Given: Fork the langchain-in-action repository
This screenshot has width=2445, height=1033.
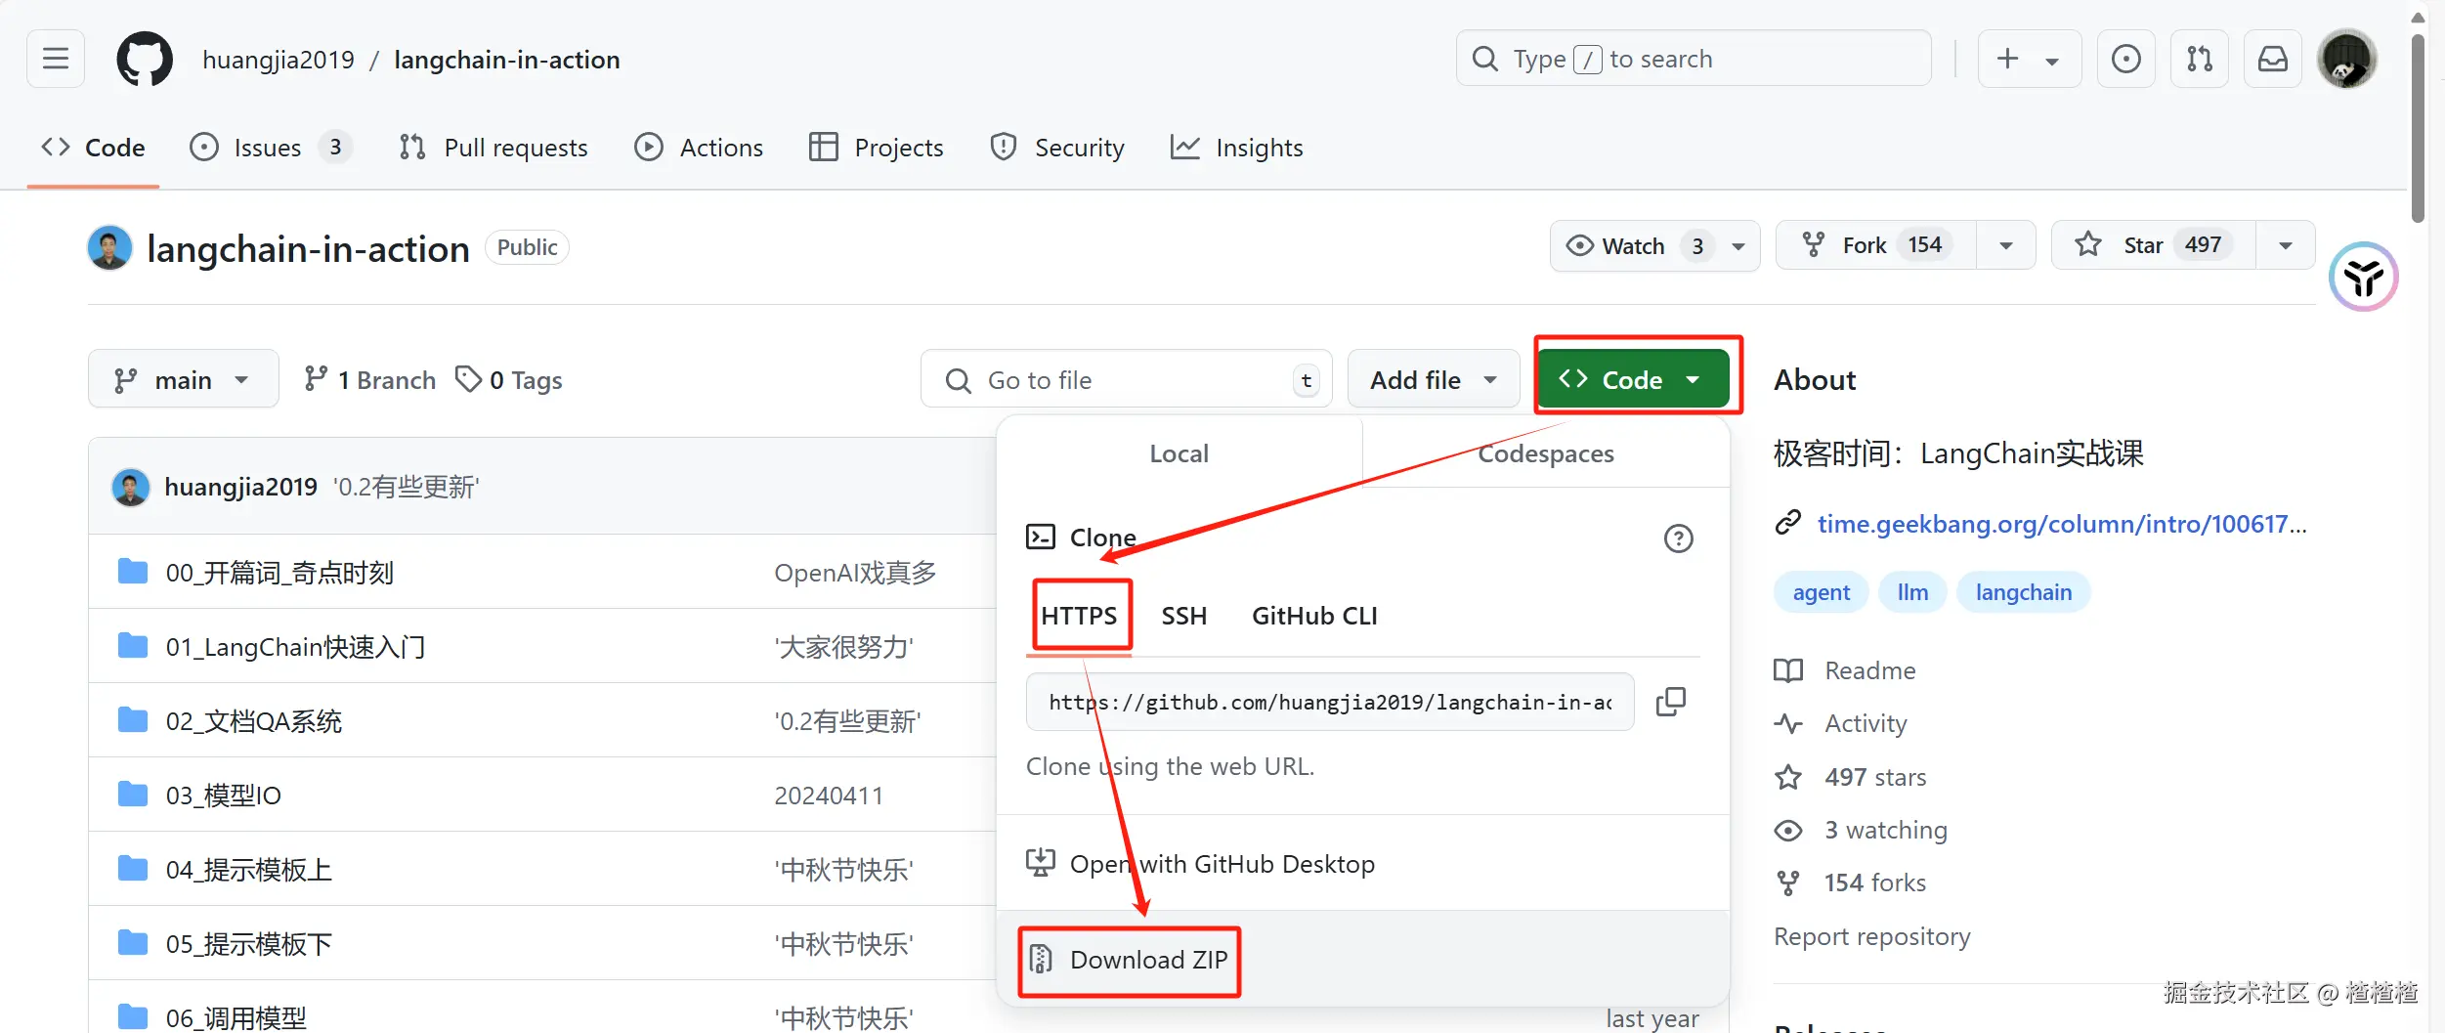Looking at the screenshot, I should coord(1875,245).
